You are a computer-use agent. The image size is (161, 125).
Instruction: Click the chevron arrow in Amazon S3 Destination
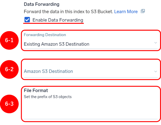[x=156, y=72]
